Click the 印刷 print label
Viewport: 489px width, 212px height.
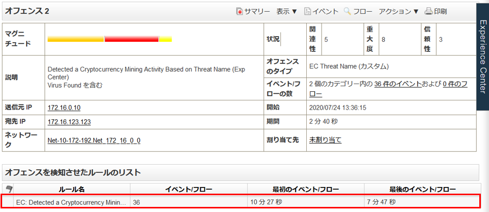[440, 12]
